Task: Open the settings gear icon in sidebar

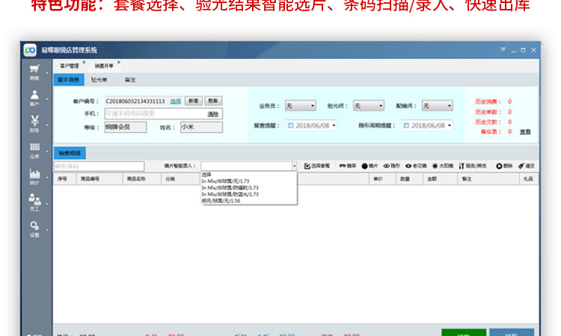Action: coord(34,229)
